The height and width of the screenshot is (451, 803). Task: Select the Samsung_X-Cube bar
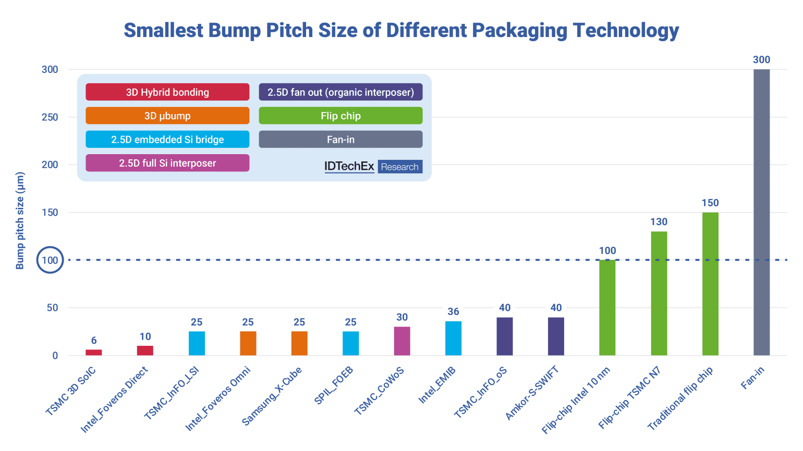[299, 343]
